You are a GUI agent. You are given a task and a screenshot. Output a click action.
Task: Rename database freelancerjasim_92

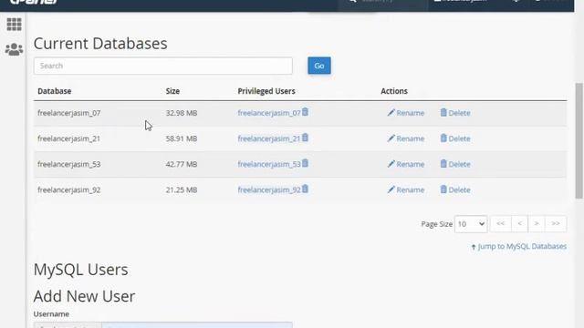(405, 190)
